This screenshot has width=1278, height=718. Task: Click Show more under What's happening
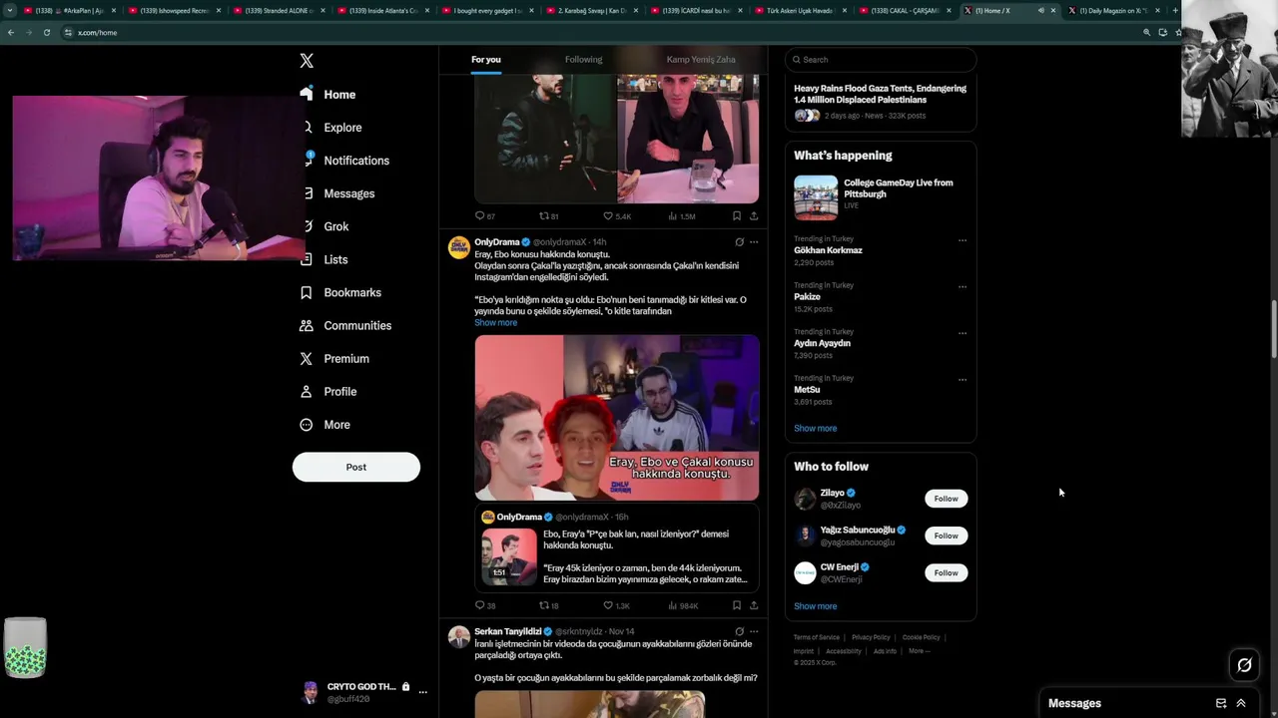point(816,429)
